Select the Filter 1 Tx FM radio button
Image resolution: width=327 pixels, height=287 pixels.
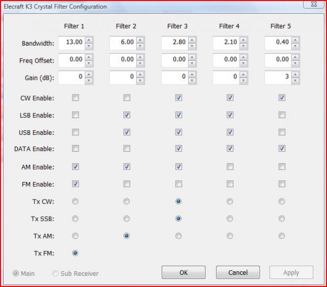(x=75, y=253)
